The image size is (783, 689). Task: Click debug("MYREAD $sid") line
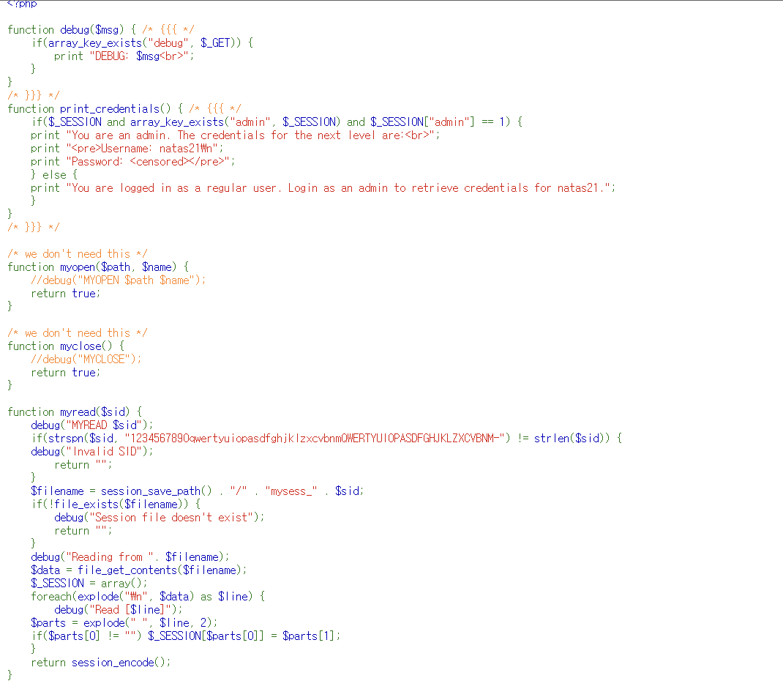point(92,425)
